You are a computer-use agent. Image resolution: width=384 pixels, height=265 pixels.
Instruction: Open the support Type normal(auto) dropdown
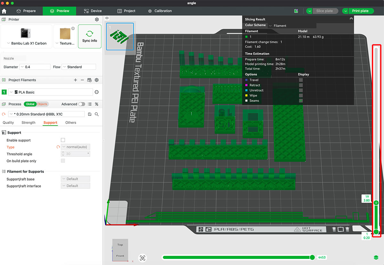[76, 147]
